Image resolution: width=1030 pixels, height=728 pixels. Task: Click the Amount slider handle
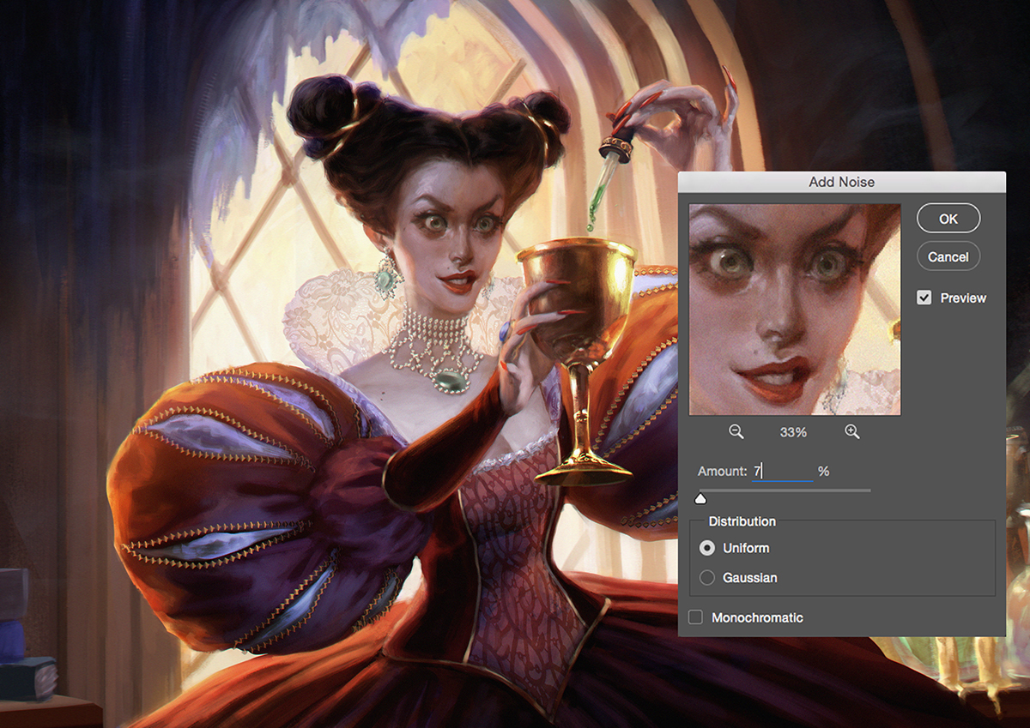click(700, 498)
